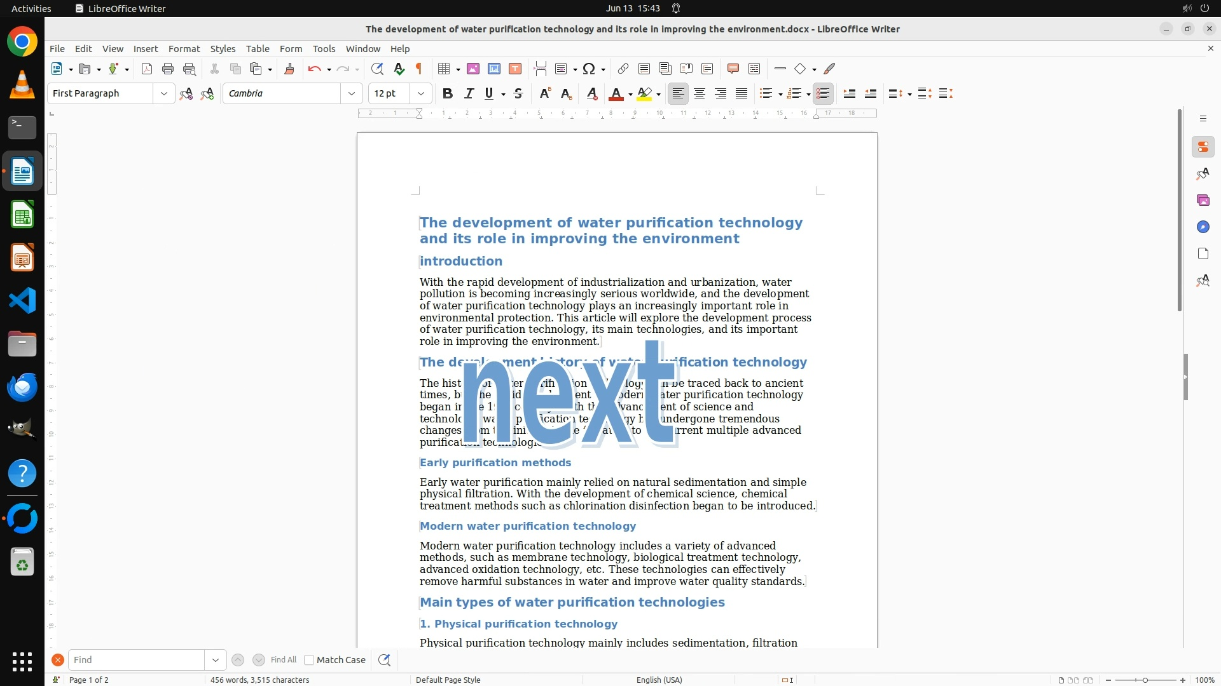Open the 12 pt font size dropdown
This screenshot has width=1221, height=686.
(x=421, y=93)
